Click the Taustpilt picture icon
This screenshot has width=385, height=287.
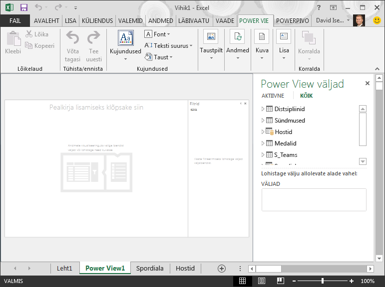211,36
